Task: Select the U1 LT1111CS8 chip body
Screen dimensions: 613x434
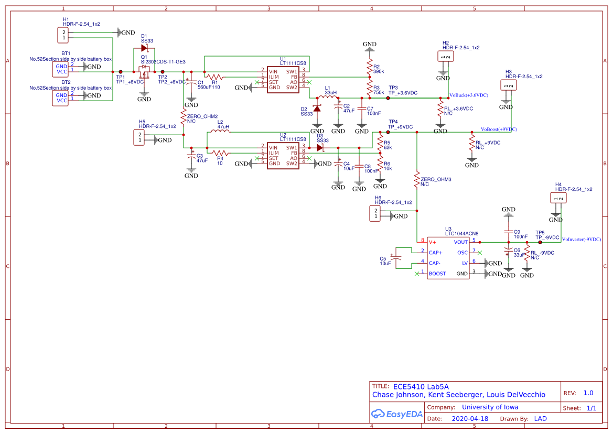Action: point(283,79)
